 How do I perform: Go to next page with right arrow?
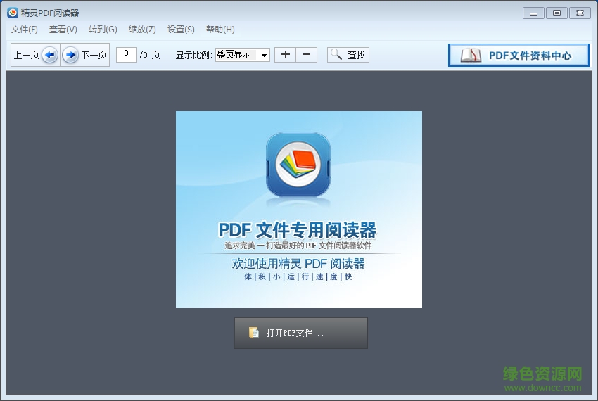[70, 55]
